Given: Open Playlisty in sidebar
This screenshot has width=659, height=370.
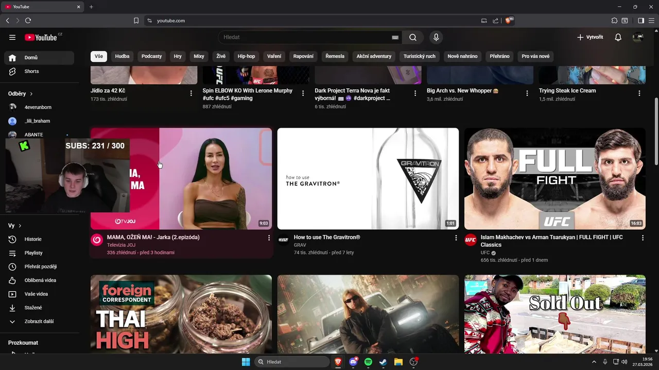Looking at the screenshot, I should pos(39,253).
